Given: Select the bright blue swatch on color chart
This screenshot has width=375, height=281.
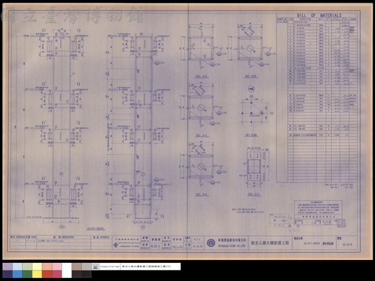Looking at the screenshot, I should (17, 274).
